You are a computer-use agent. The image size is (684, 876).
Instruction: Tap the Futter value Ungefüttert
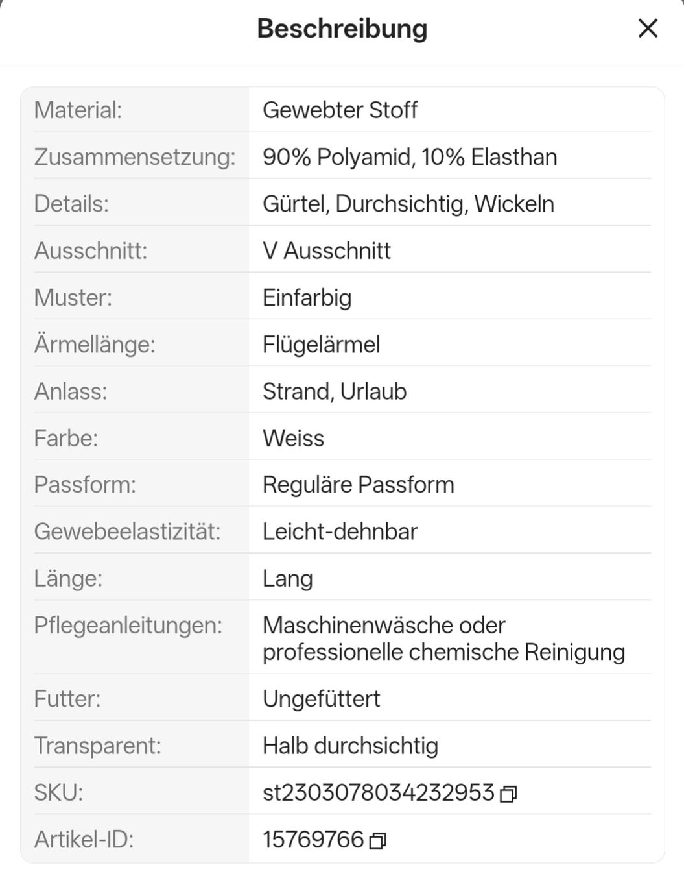pos(321,699)
